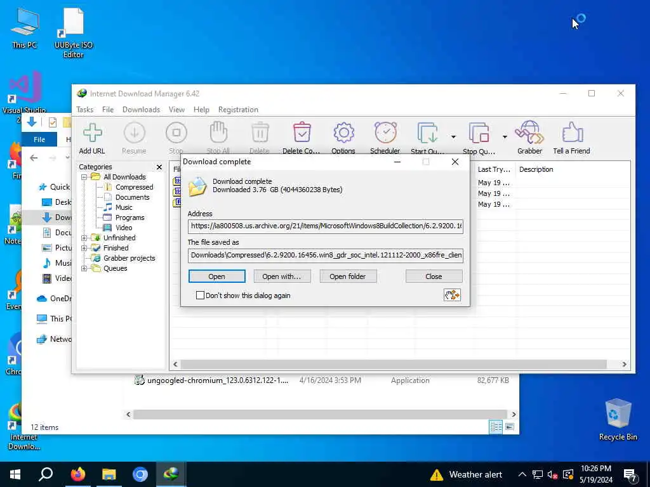
Task: Open UUByte ISO Editor desktop icon
Action: click(x=74, y=33)
